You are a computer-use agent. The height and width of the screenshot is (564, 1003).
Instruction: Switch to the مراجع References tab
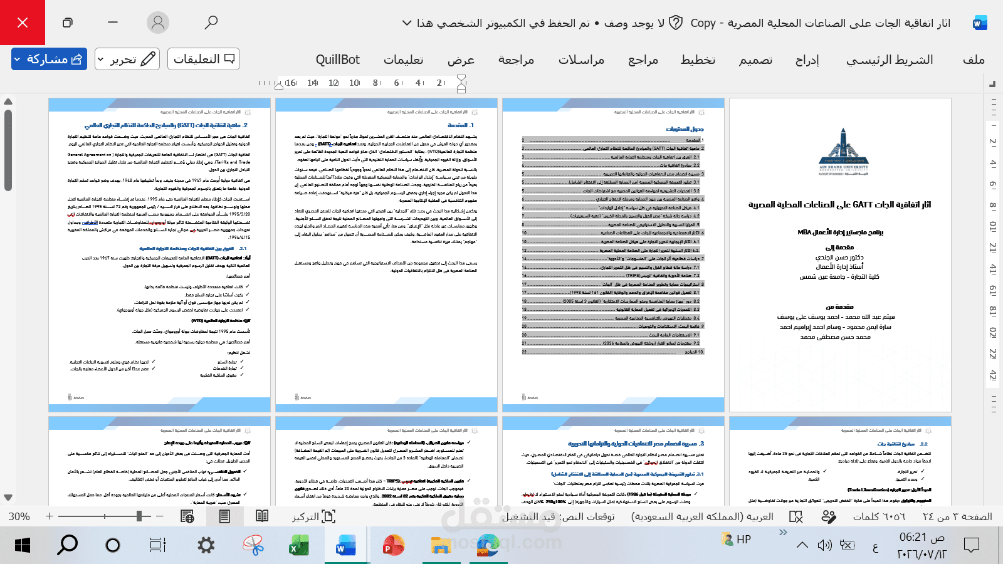click(x=643, y=60)
